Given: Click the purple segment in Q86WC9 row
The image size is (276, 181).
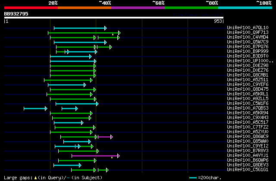Looking at the screenshot, I should coord(105,137).
